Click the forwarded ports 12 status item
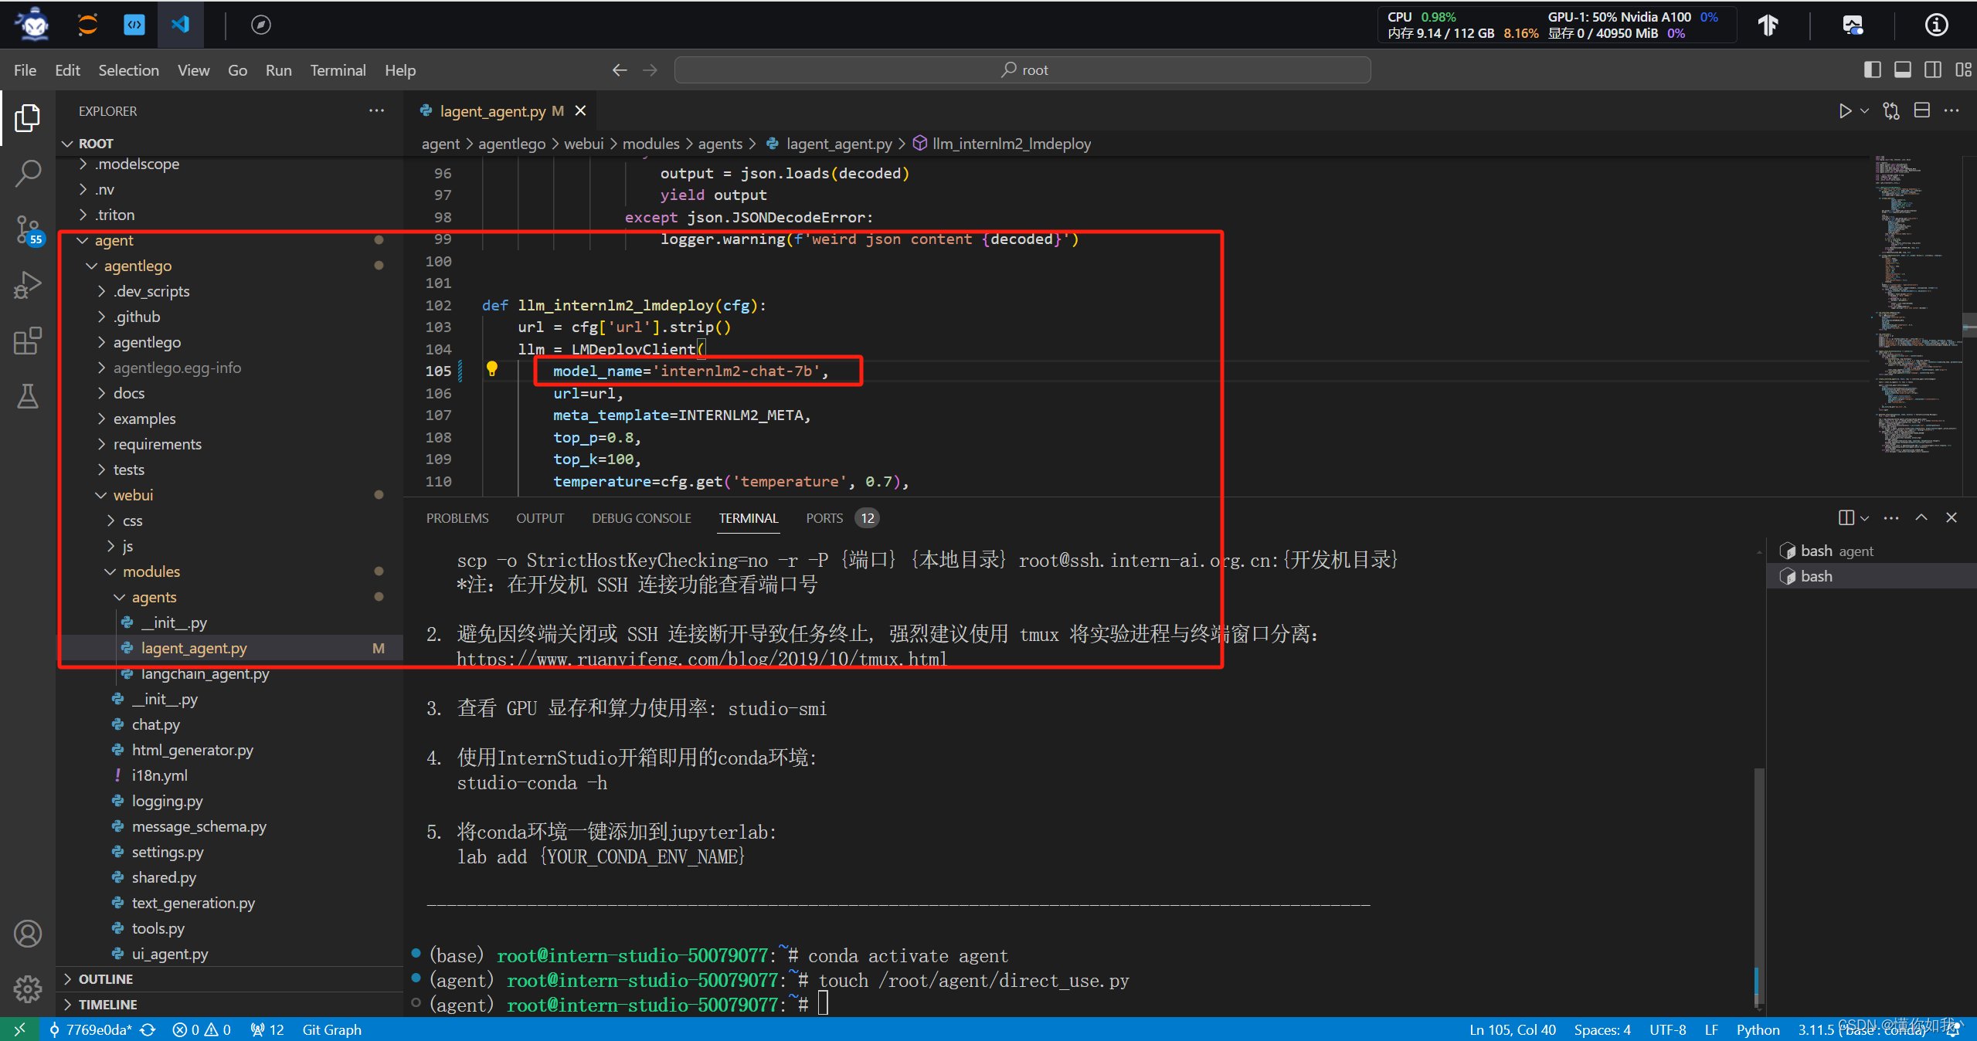1977x1041 pixels. tap(267, 1029)
